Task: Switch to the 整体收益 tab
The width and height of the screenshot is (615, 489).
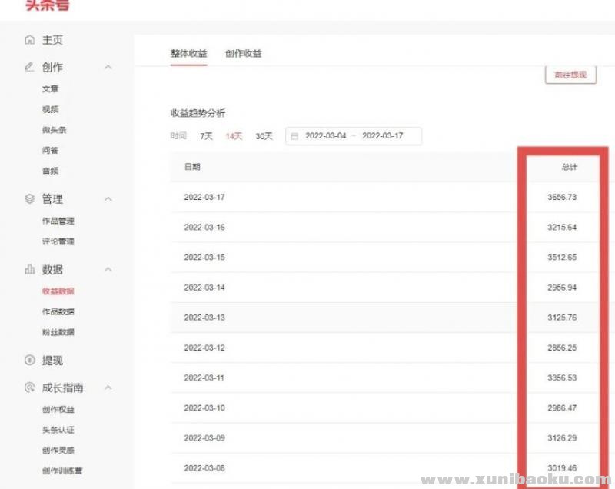Action: pyautogui.click(x=188, y=54)
